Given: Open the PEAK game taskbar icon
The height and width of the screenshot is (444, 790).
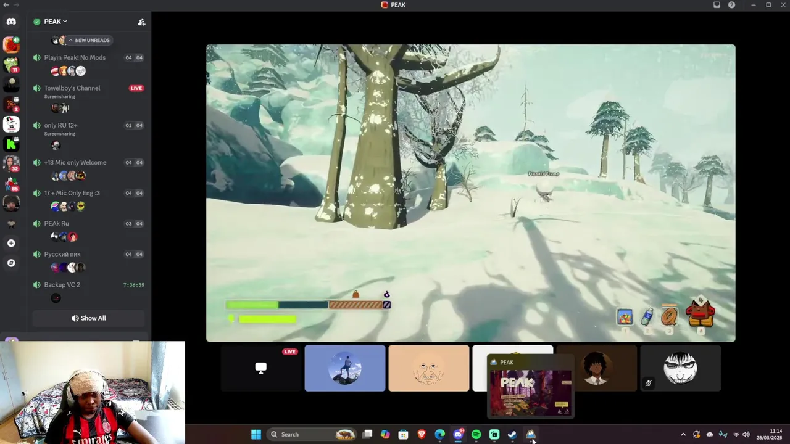Looking at the screenshot, I should (x=530, y=434).
